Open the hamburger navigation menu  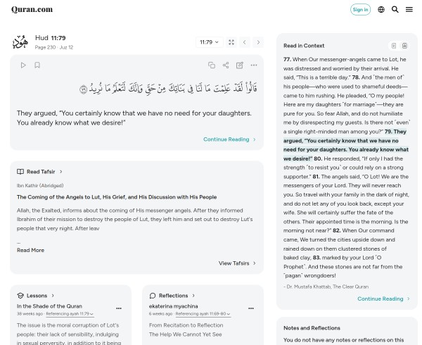coord(409,10)
